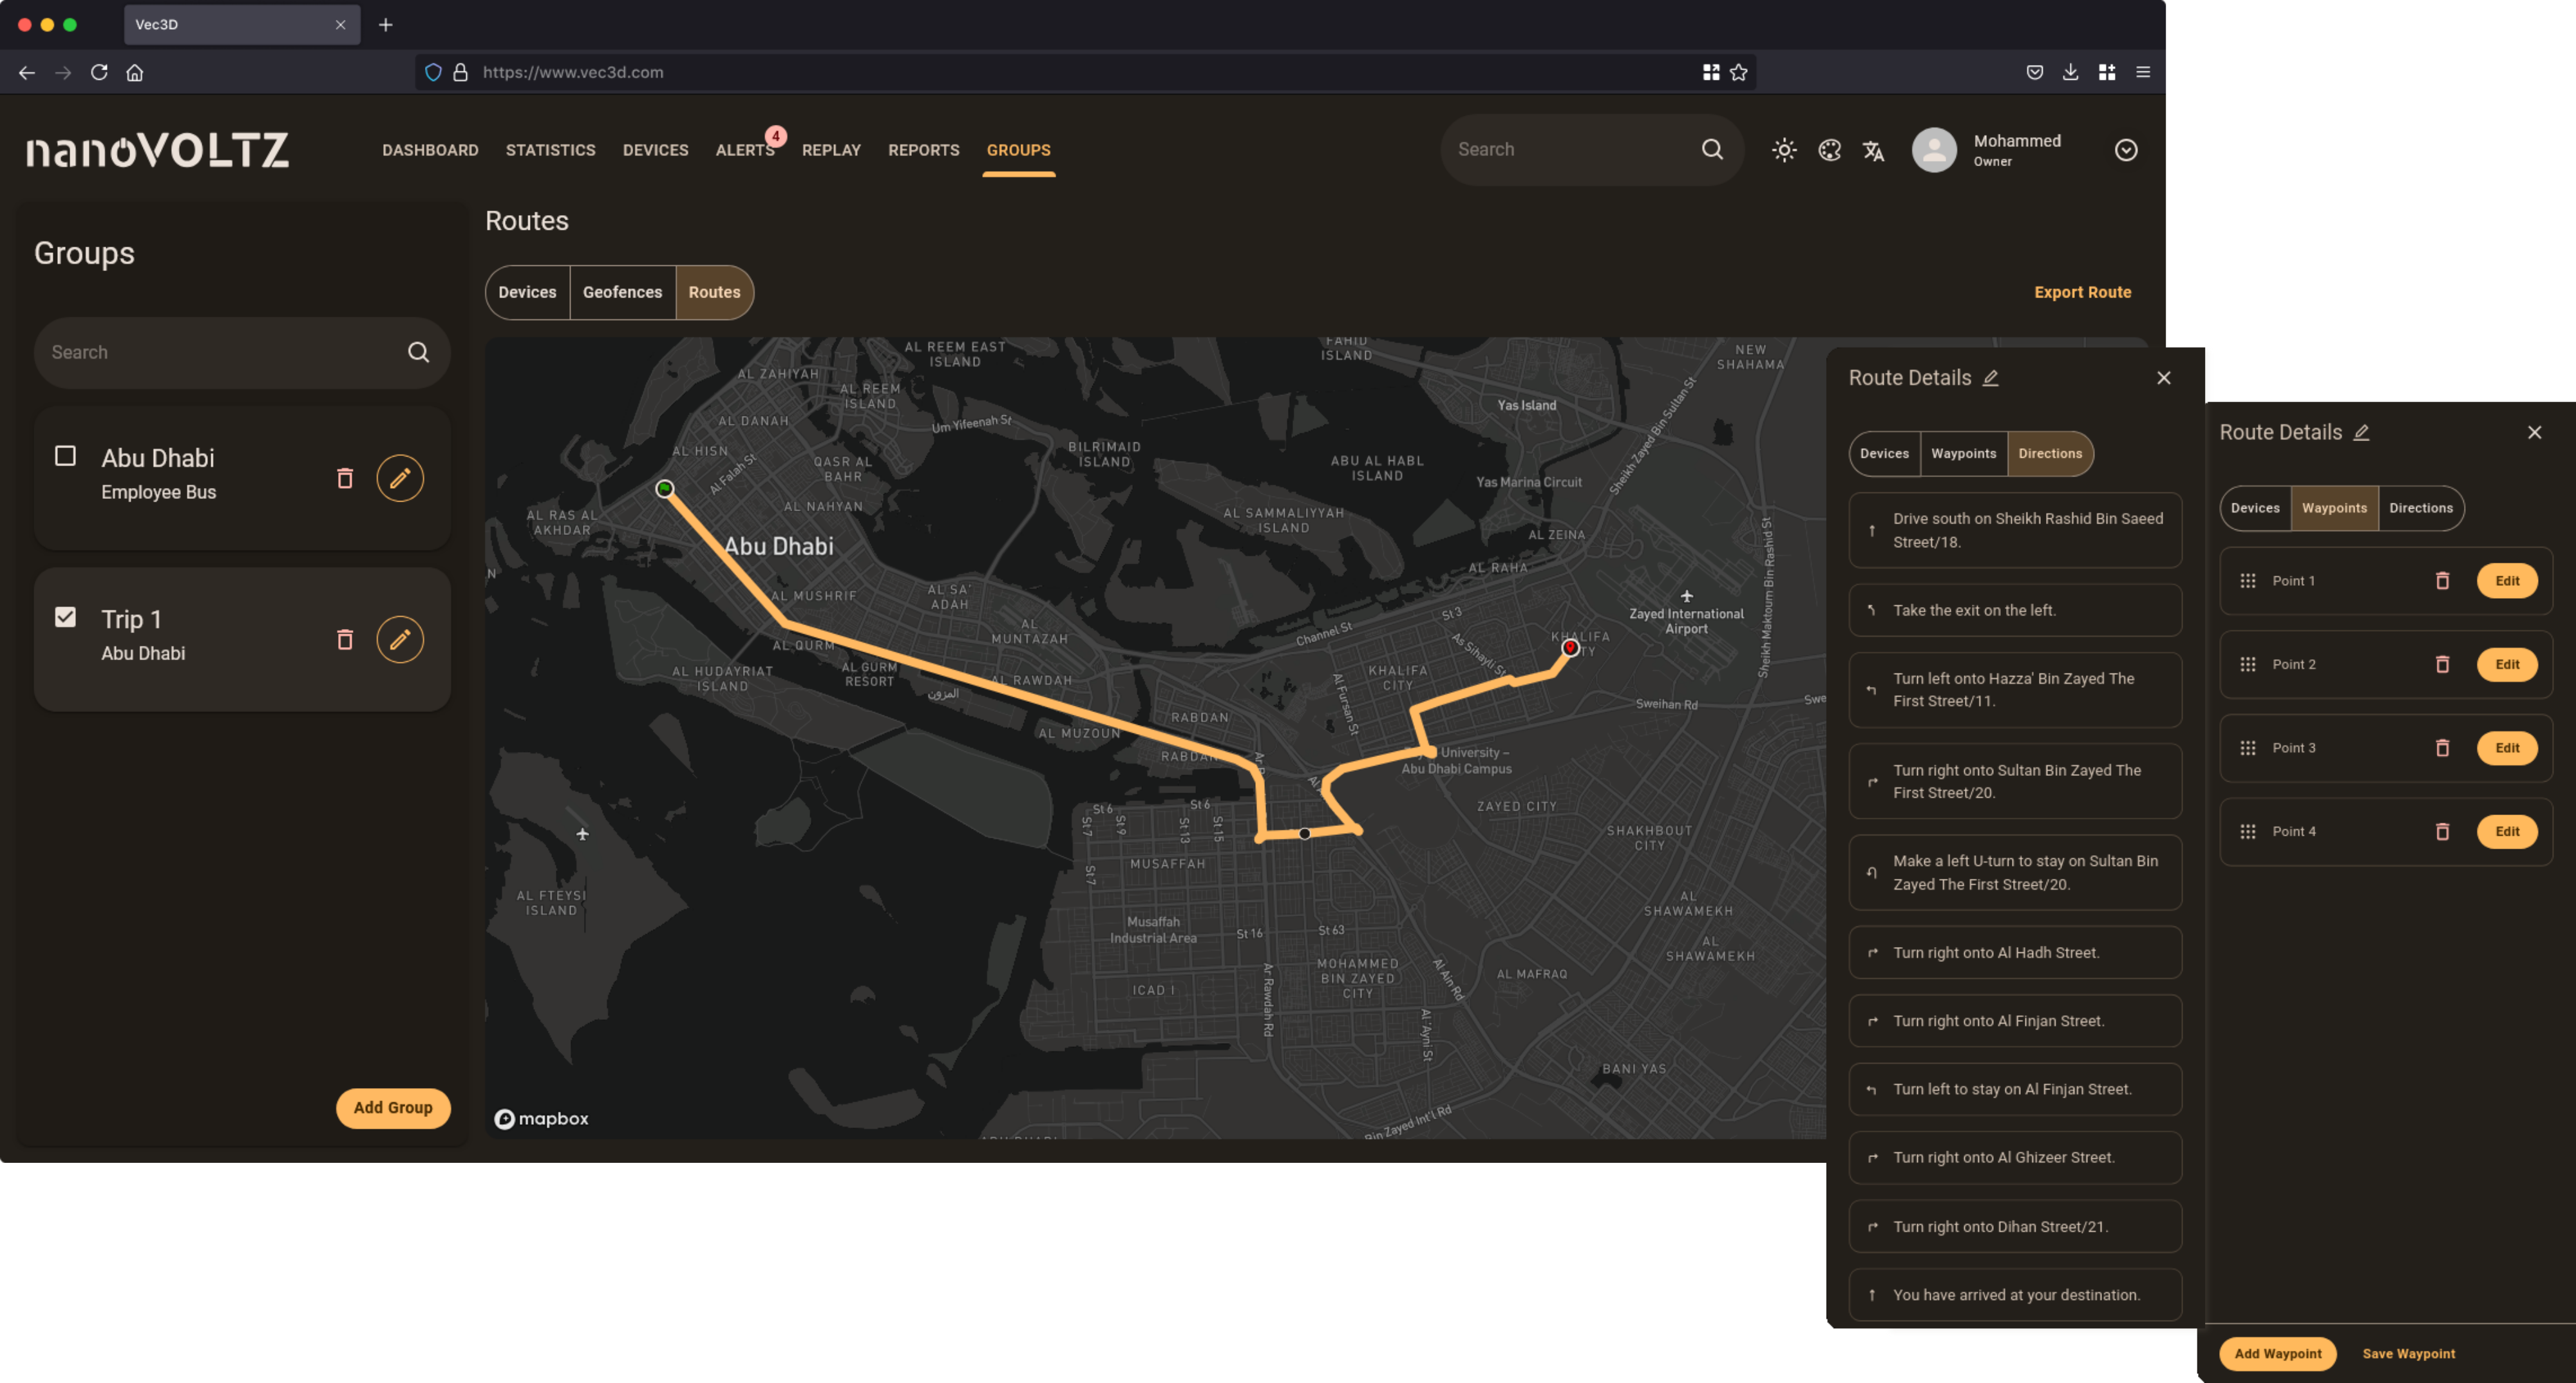Click Mohammed's profile avatar
This screenshot has height=1383, width=2576.
point(1934,150)
